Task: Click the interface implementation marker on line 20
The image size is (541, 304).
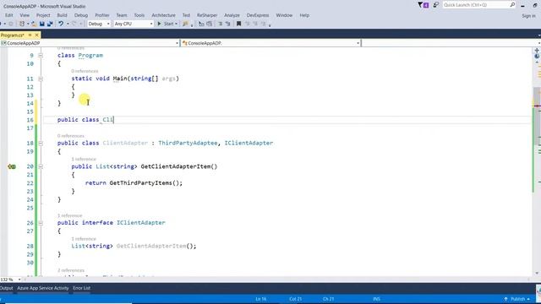Action: pyautogui.click(x=12, y=166)
